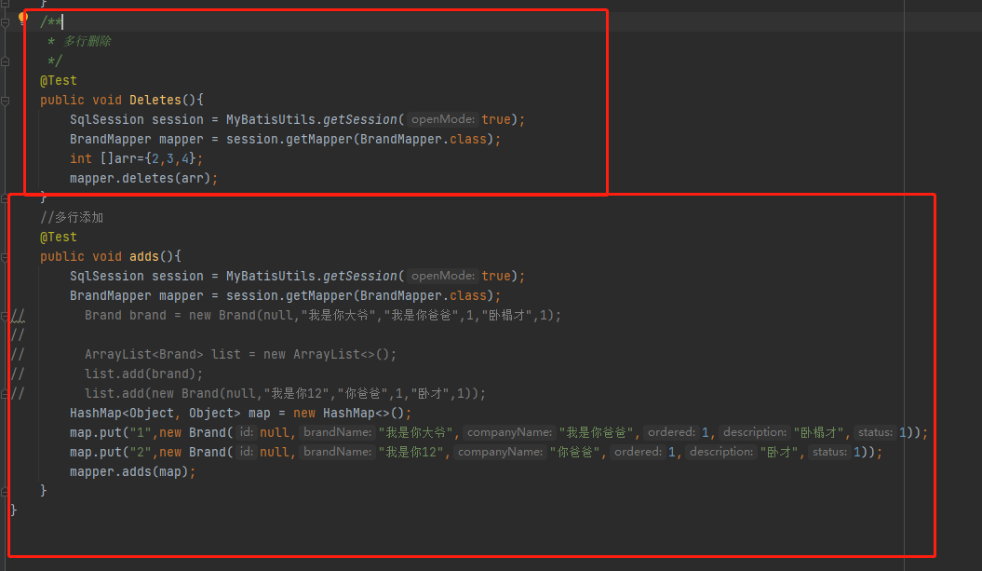Click the companyName: hint before "我是你爸爸"
Viewport: 982px width, 571px height.
[510, 432]
